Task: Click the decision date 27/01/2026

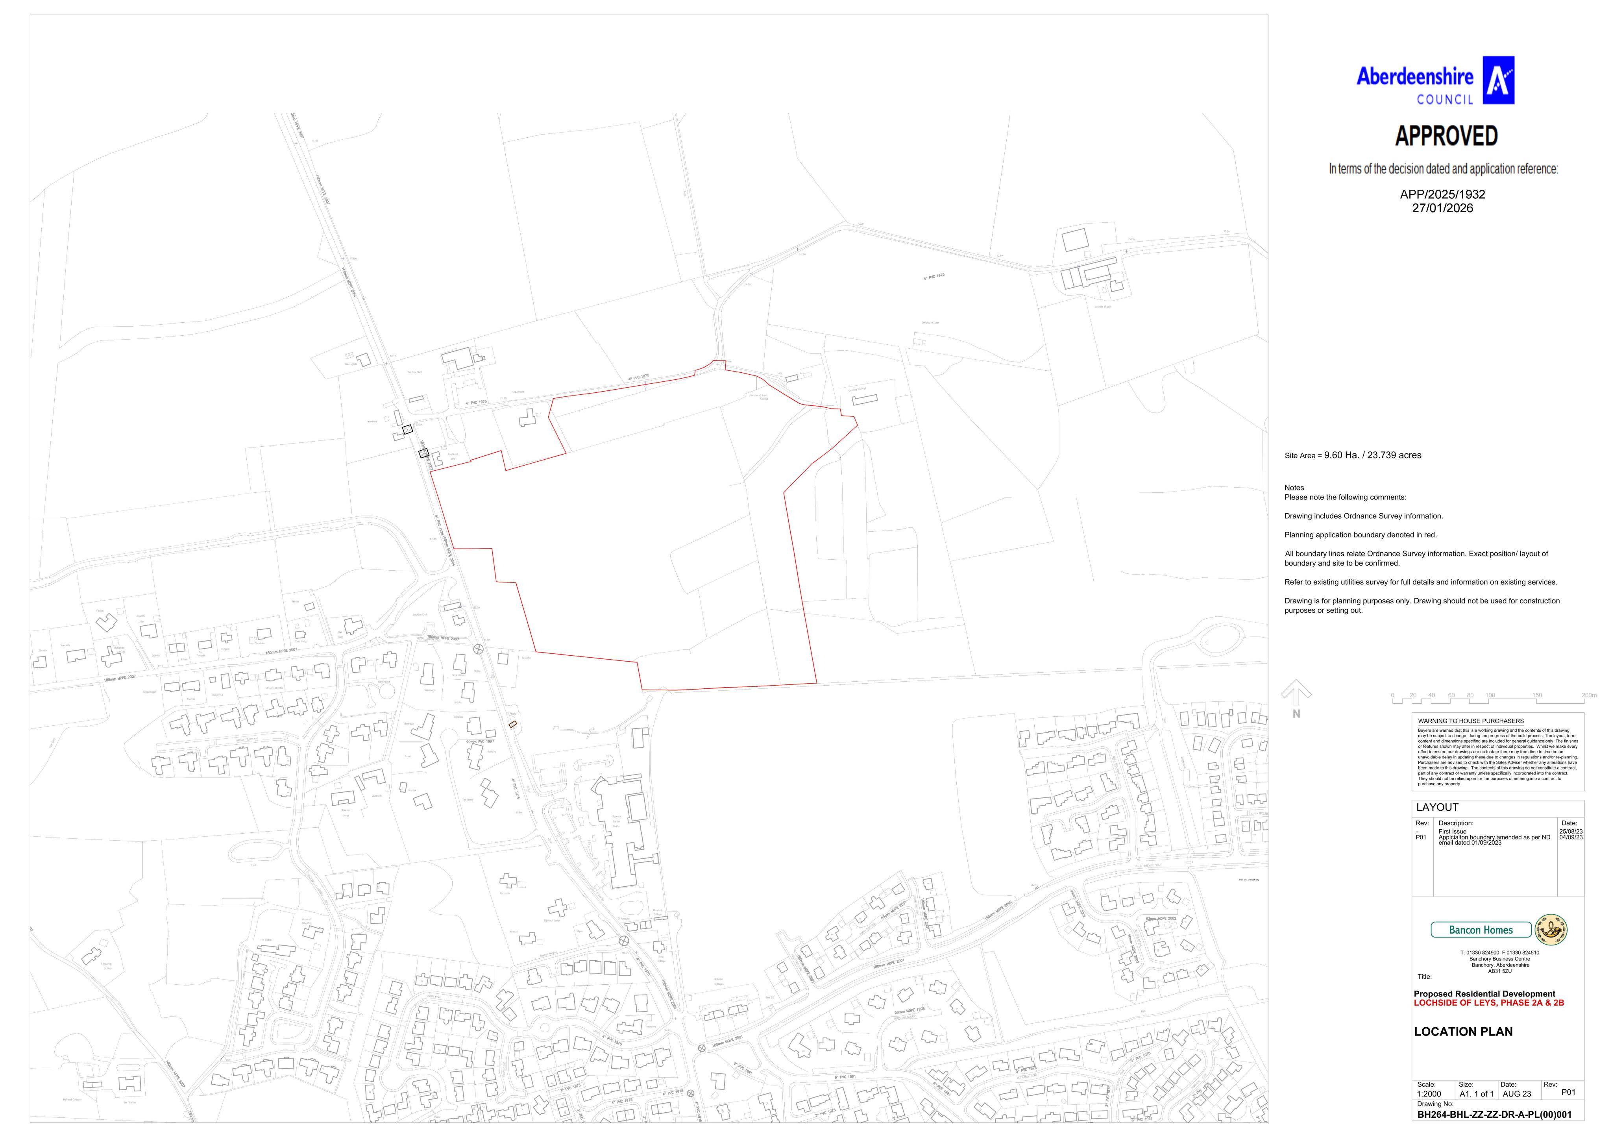Action: [1442, 208]
